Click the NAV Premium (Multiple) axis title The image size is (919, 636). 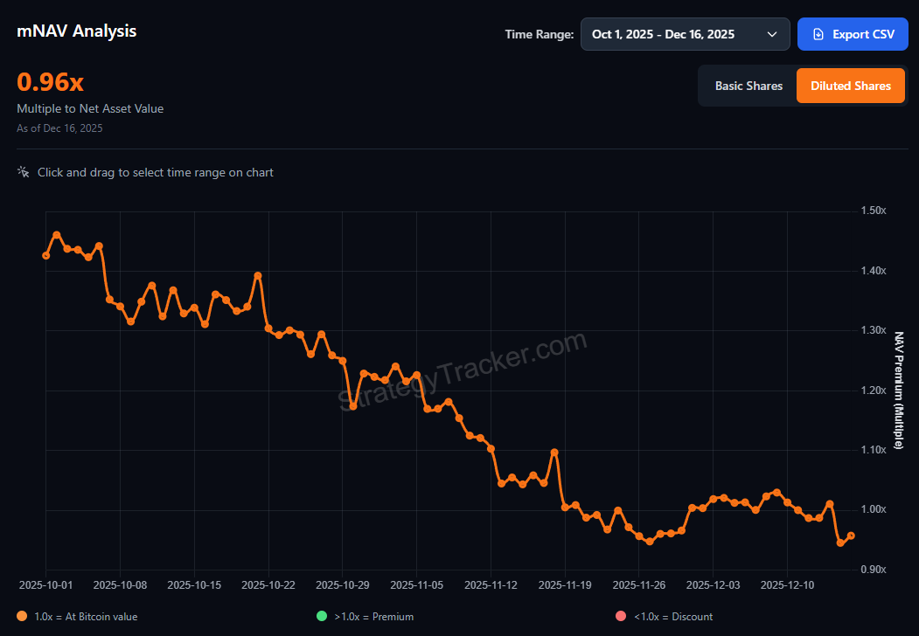tap(898, 390)
